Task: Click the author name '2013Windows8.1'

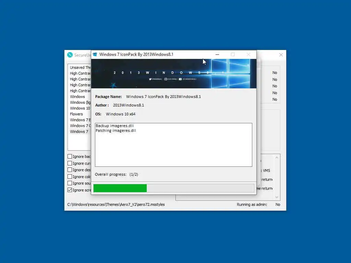Action: [129, 105]
